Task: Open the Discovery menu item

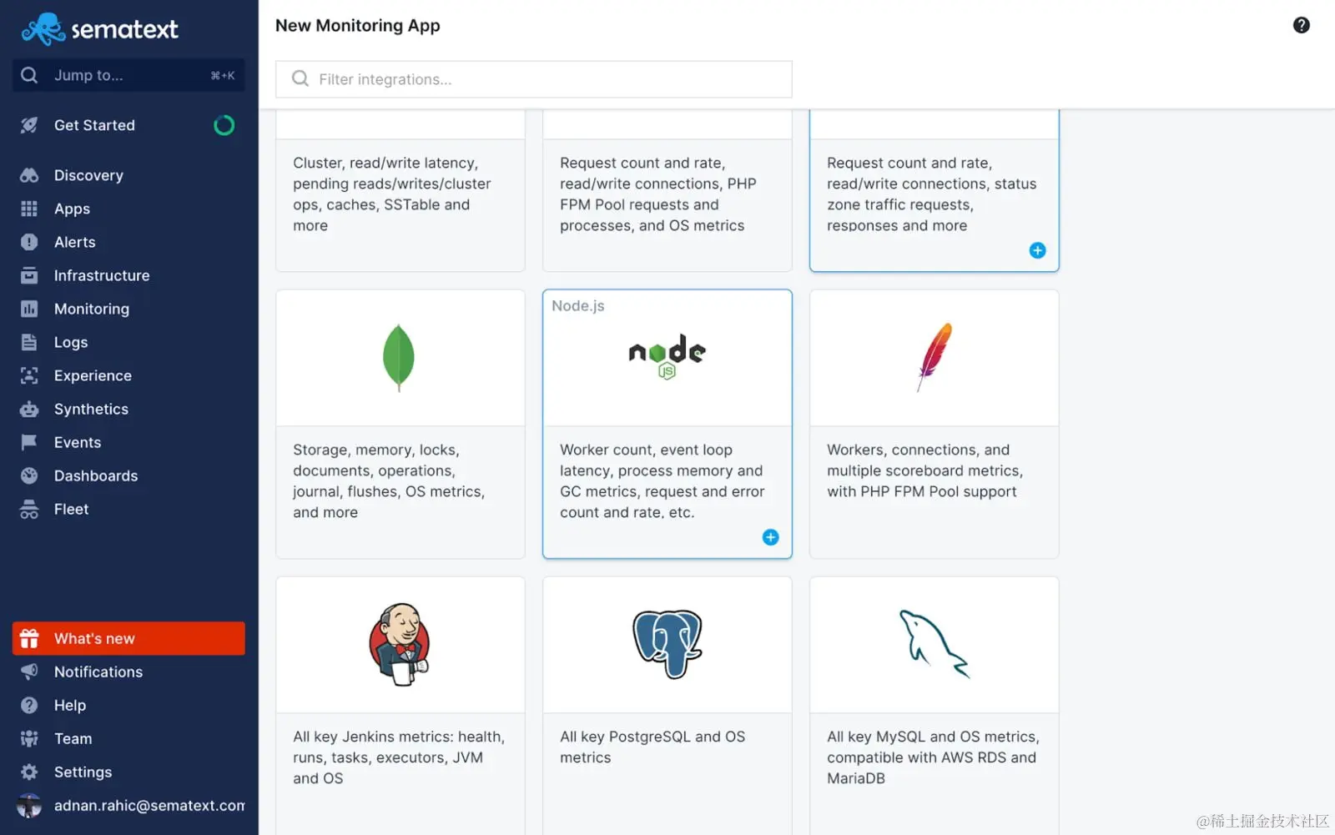Action: point(88,175)
